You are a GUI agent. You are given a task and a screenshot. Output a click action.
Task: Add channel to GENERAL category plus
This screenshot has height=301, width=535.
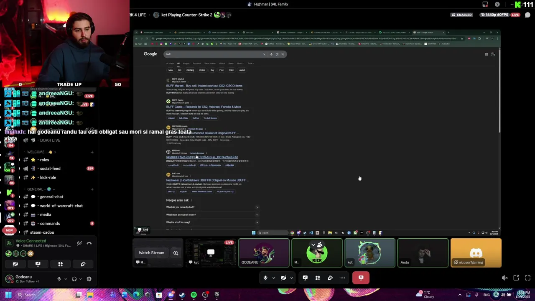tap(92, 189)
